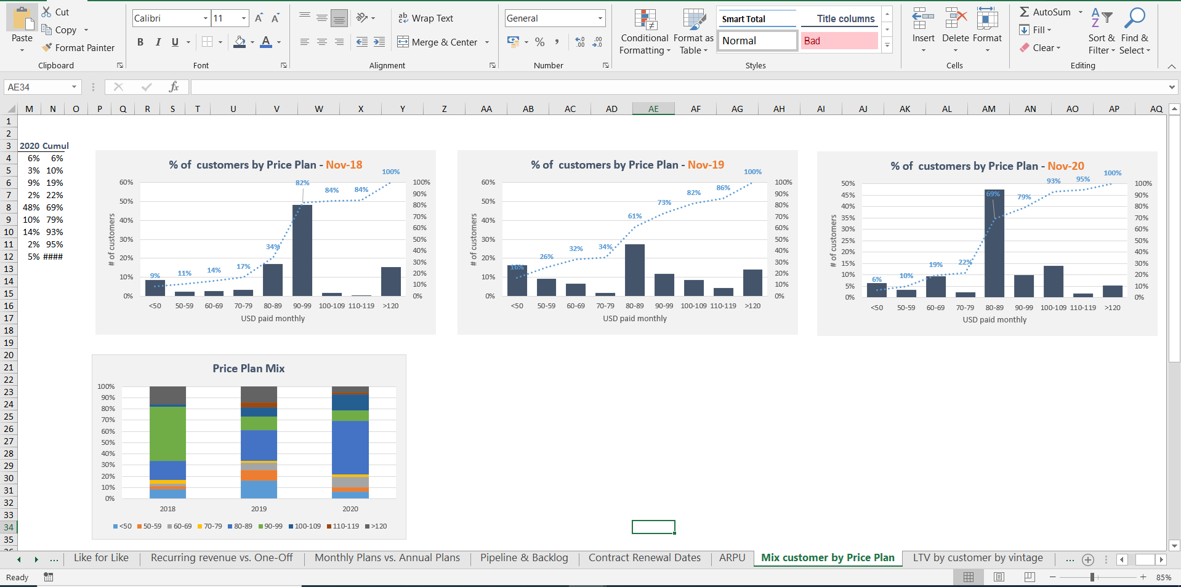Click the Cut scissors icon
The image size is (1181, 587).
coord(46,12)
